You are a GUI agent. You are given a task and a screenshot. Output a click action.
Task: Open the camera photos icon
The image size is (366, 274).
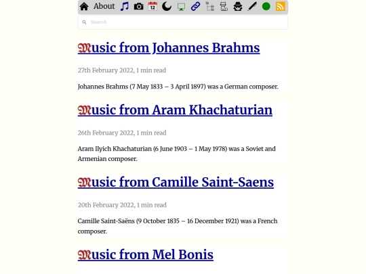click(x=139, y=7)
